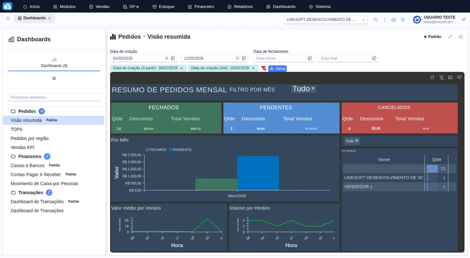Open the LINKSOFT DESENVOLVIMENTO company dropdown
This screenshot has height=258, width=470.
click(326, 19)
